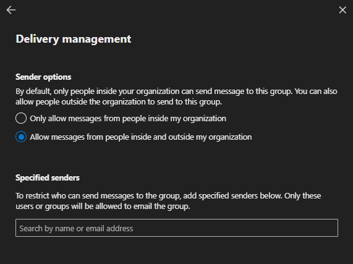The height and width of the screenshot is (264, 353).
Task: Click the 'To restrict who can send' description
Action: coord(168,201)
